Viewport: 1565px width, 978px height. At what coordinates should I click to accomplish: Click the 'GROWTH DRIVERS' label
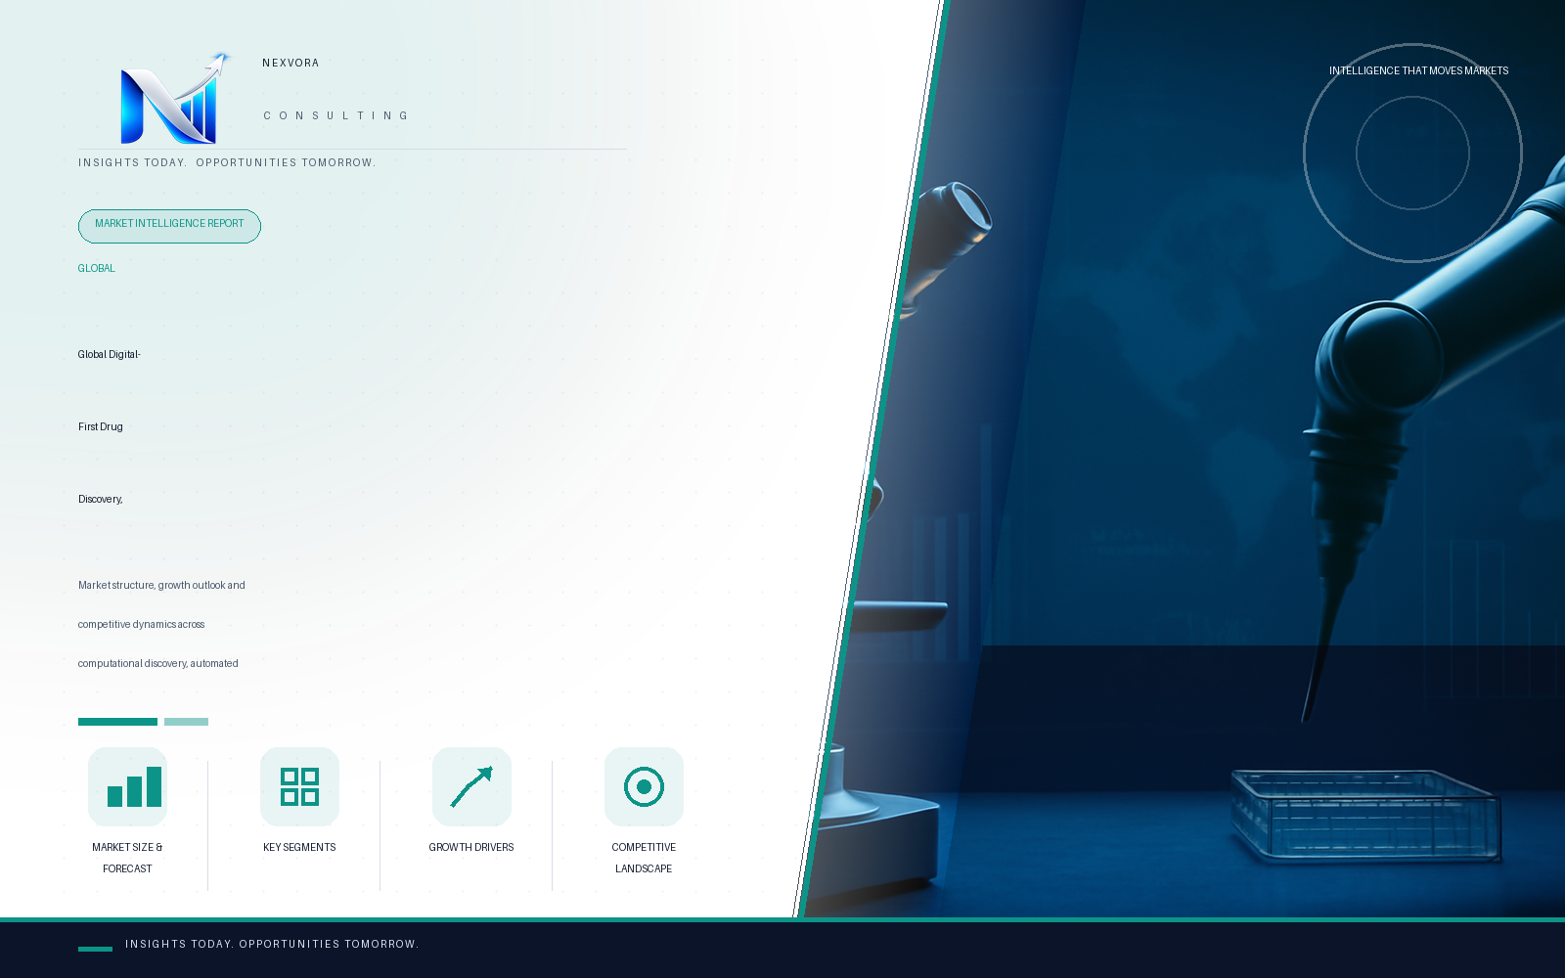click(x=471, y=847)
